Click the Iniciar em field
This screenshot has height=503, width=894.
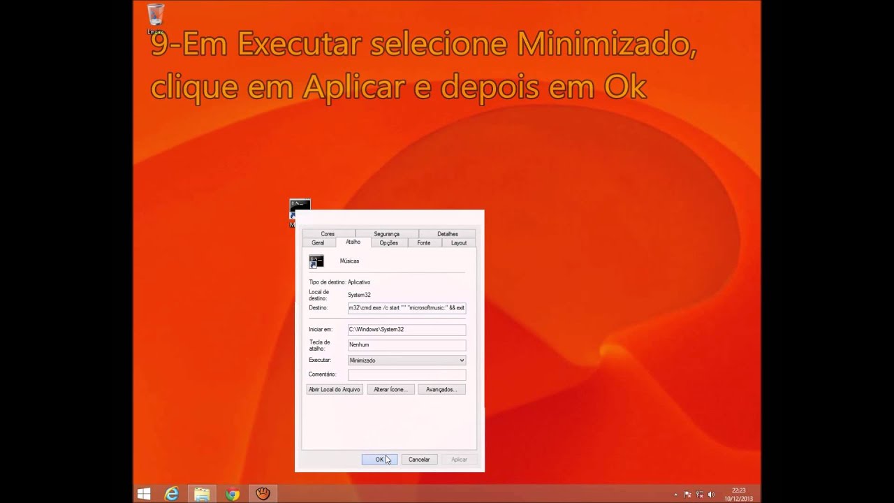point(406,329)
